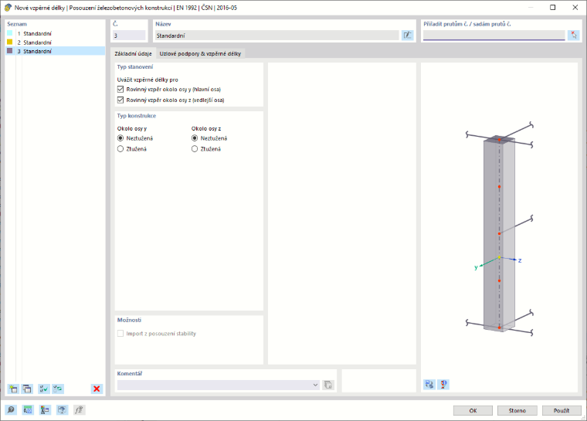Click the Č. number field showing 3
The width and height of the screenshot is (587, 421).
point(129,36)
